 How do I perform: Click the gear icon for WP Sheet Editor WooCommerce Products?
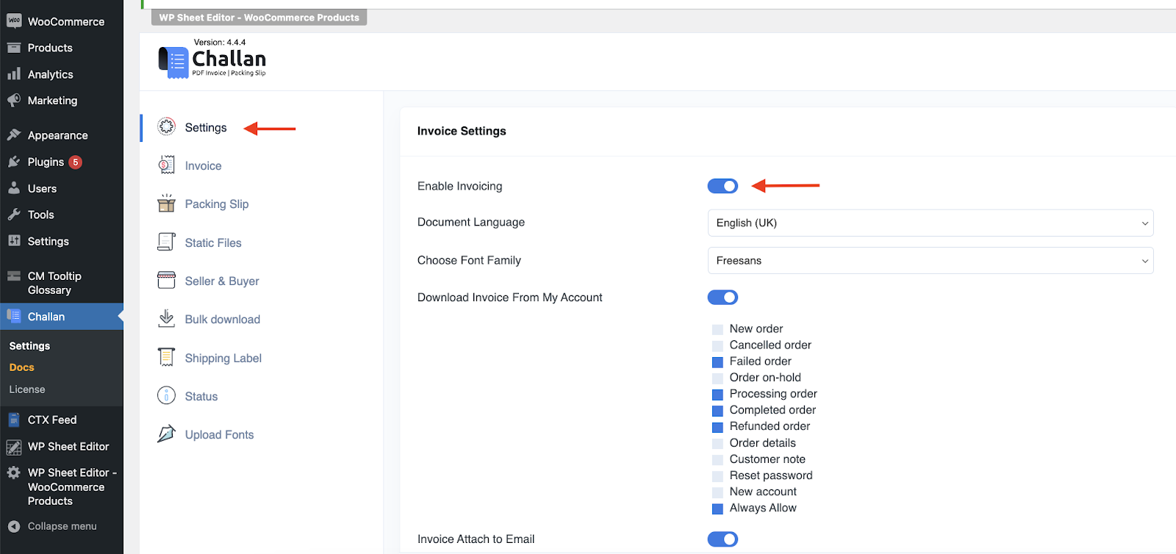click(14, 472)
